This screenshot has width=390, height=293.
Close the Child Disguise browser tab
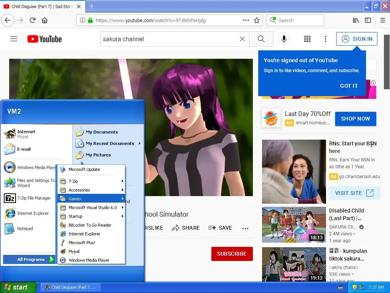click(79, 6)
